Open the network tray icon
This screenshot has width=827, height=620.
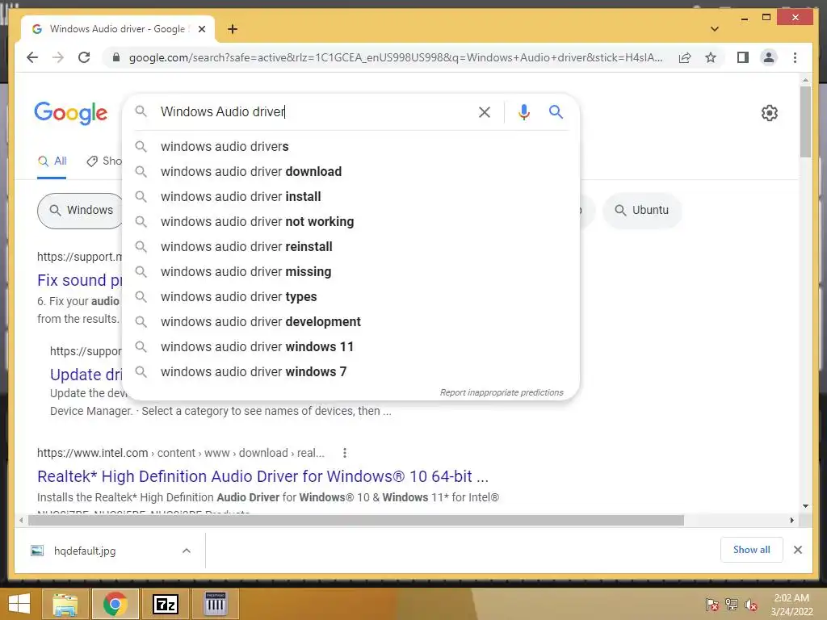point(732,605)
